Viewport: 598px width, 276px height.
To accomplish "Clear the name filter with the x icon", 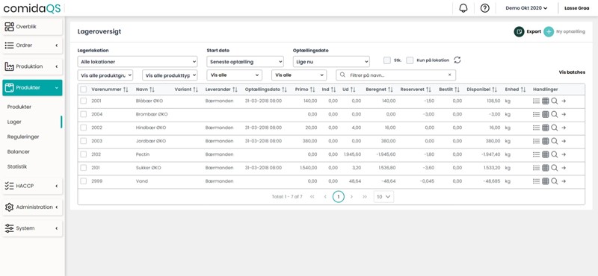I will [449, 75].
